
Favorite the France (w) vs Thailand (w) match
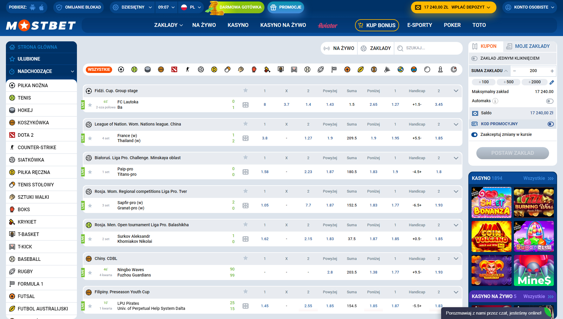pos(90,138)
